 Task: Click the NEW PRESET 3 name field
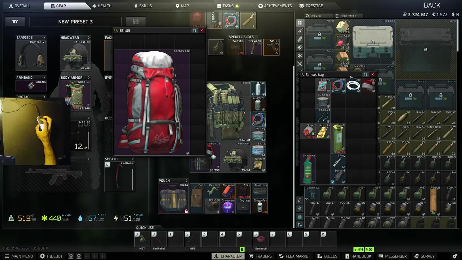tap(75, 21)
